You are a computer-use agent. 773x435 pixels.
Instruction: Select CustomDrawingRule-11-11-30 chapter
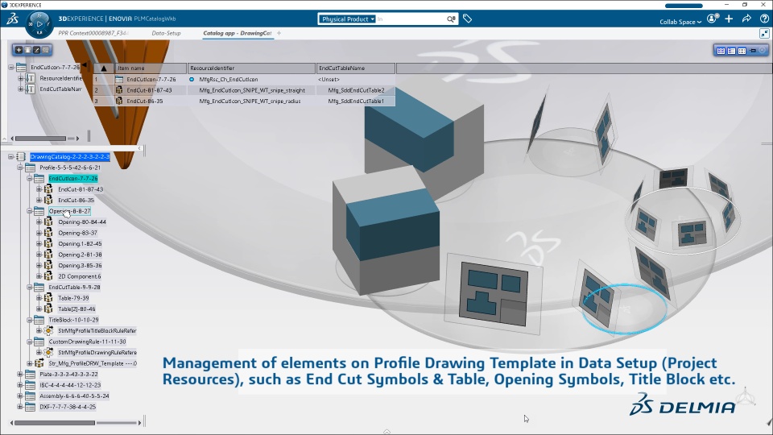tap(87, 342)
